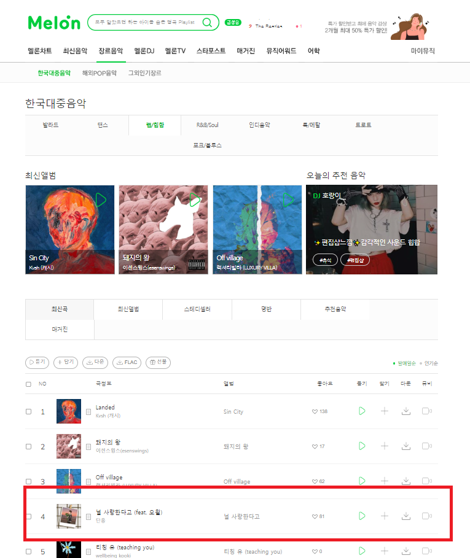Click the search input field
The width and height of the screenshot is (470, 558).
point(145,23)
